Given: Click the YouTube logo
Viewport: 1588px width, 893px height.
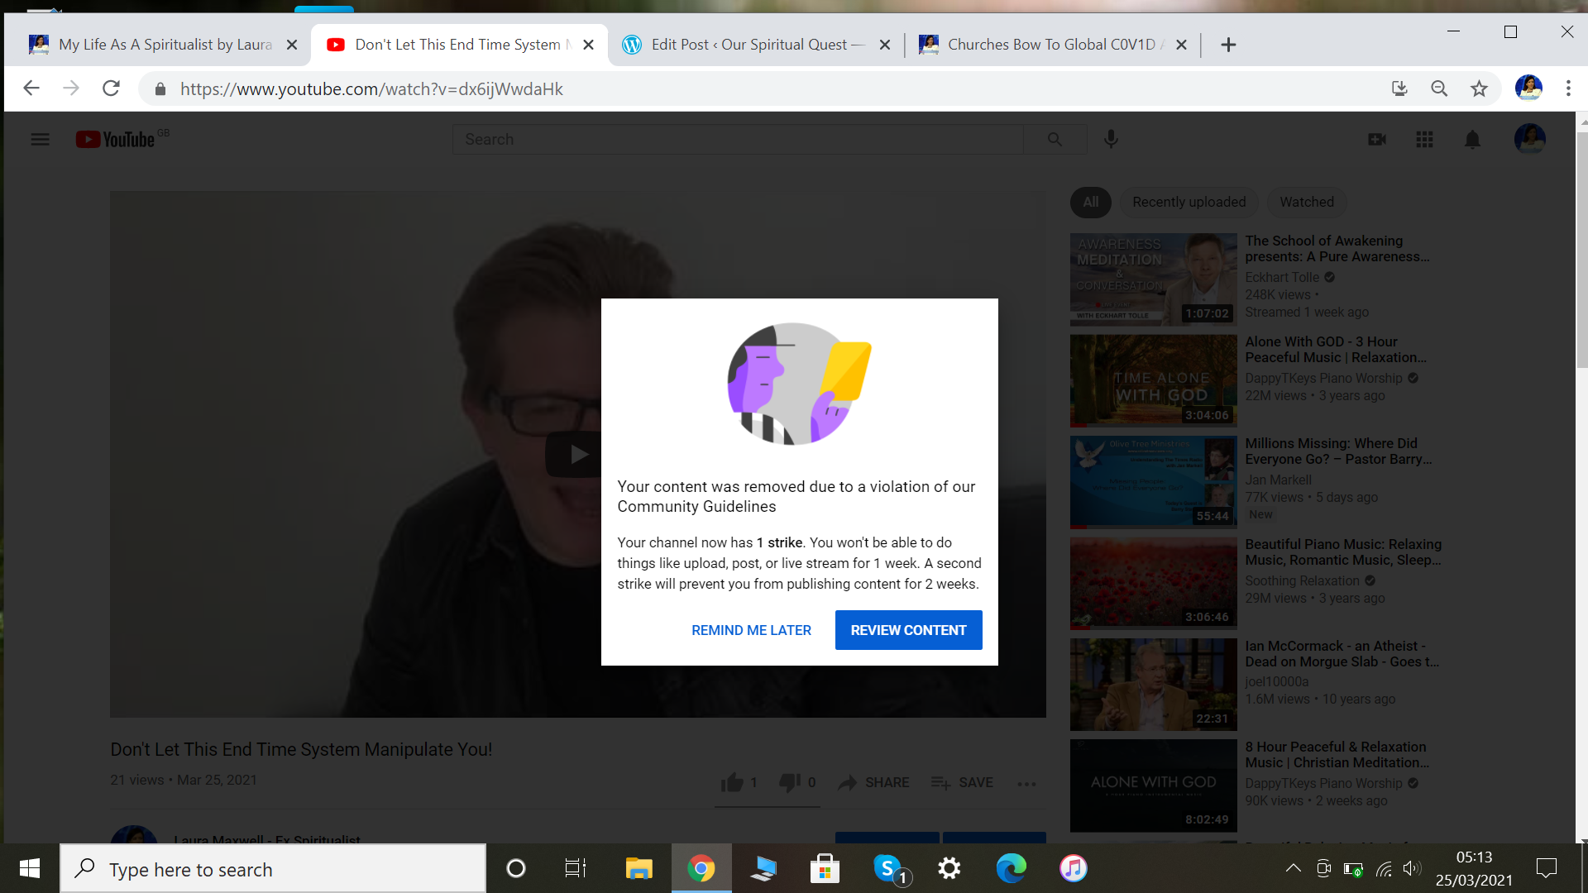Looking at the screenshot, I should tap(116, 139).
